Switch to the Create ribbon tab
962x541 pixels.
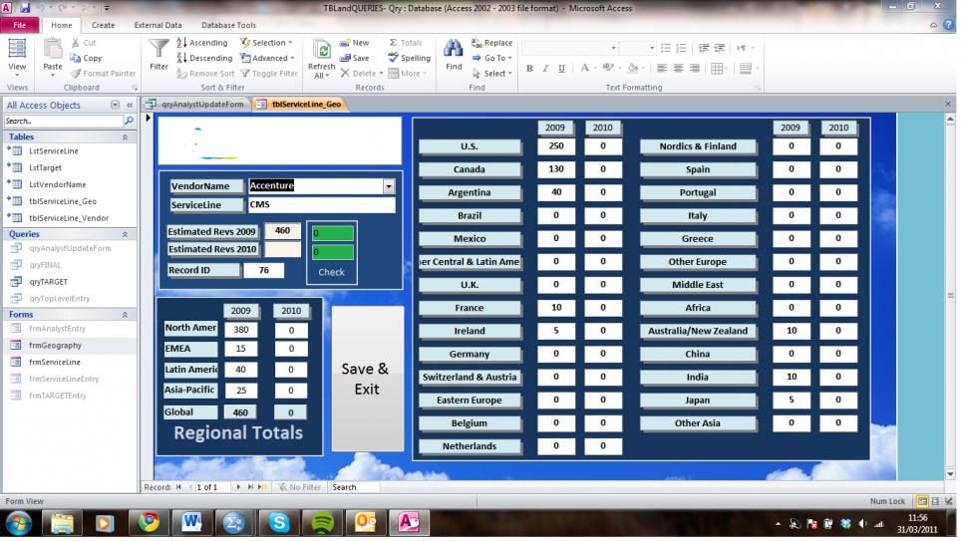click(103, 25)
